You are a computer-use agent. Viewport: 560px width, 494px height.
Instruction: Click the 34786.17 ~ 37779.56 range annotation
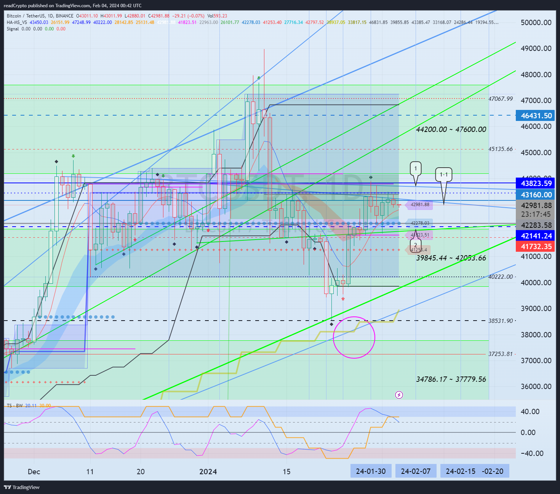coord(451,379)
